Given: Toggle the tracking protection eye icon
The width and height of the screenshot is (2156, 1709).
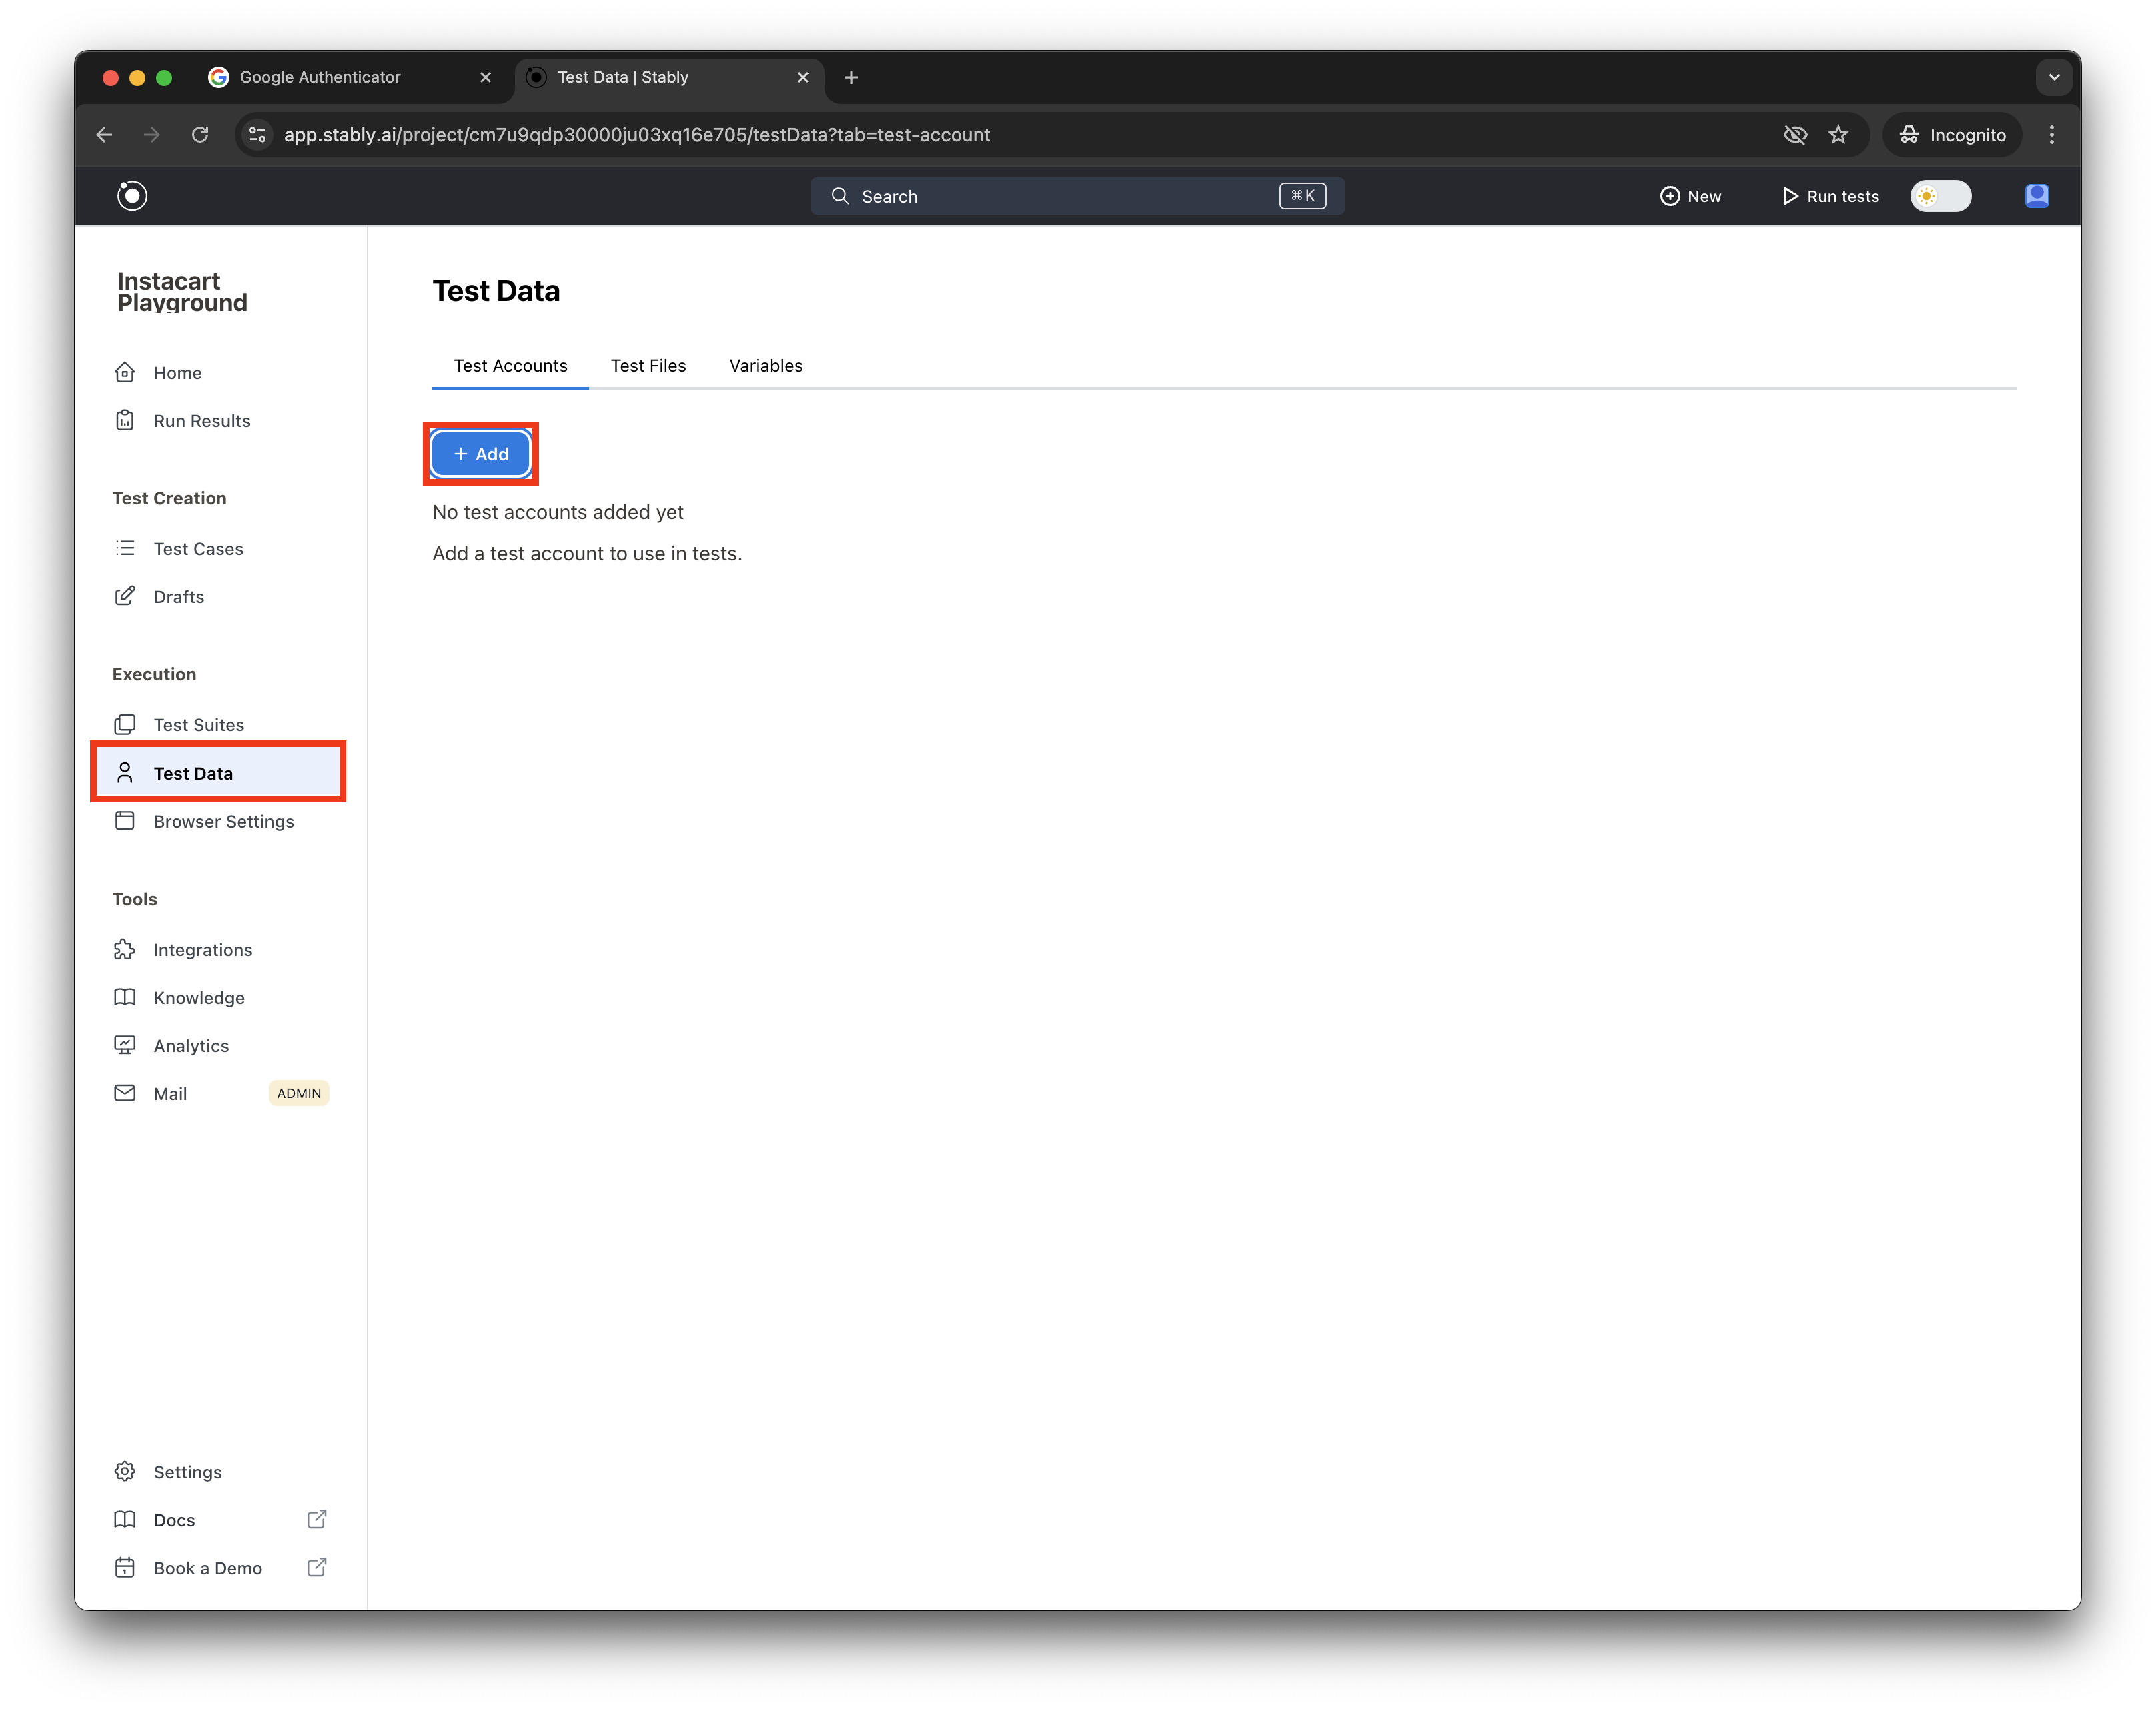Looking at the screenshot, I should 1795,135.
